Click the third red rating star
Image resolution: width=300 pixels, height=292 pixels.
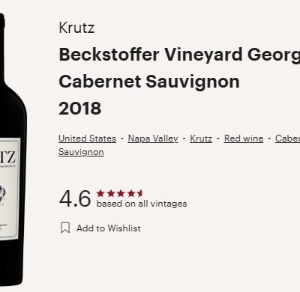click(x=121, y=193)
